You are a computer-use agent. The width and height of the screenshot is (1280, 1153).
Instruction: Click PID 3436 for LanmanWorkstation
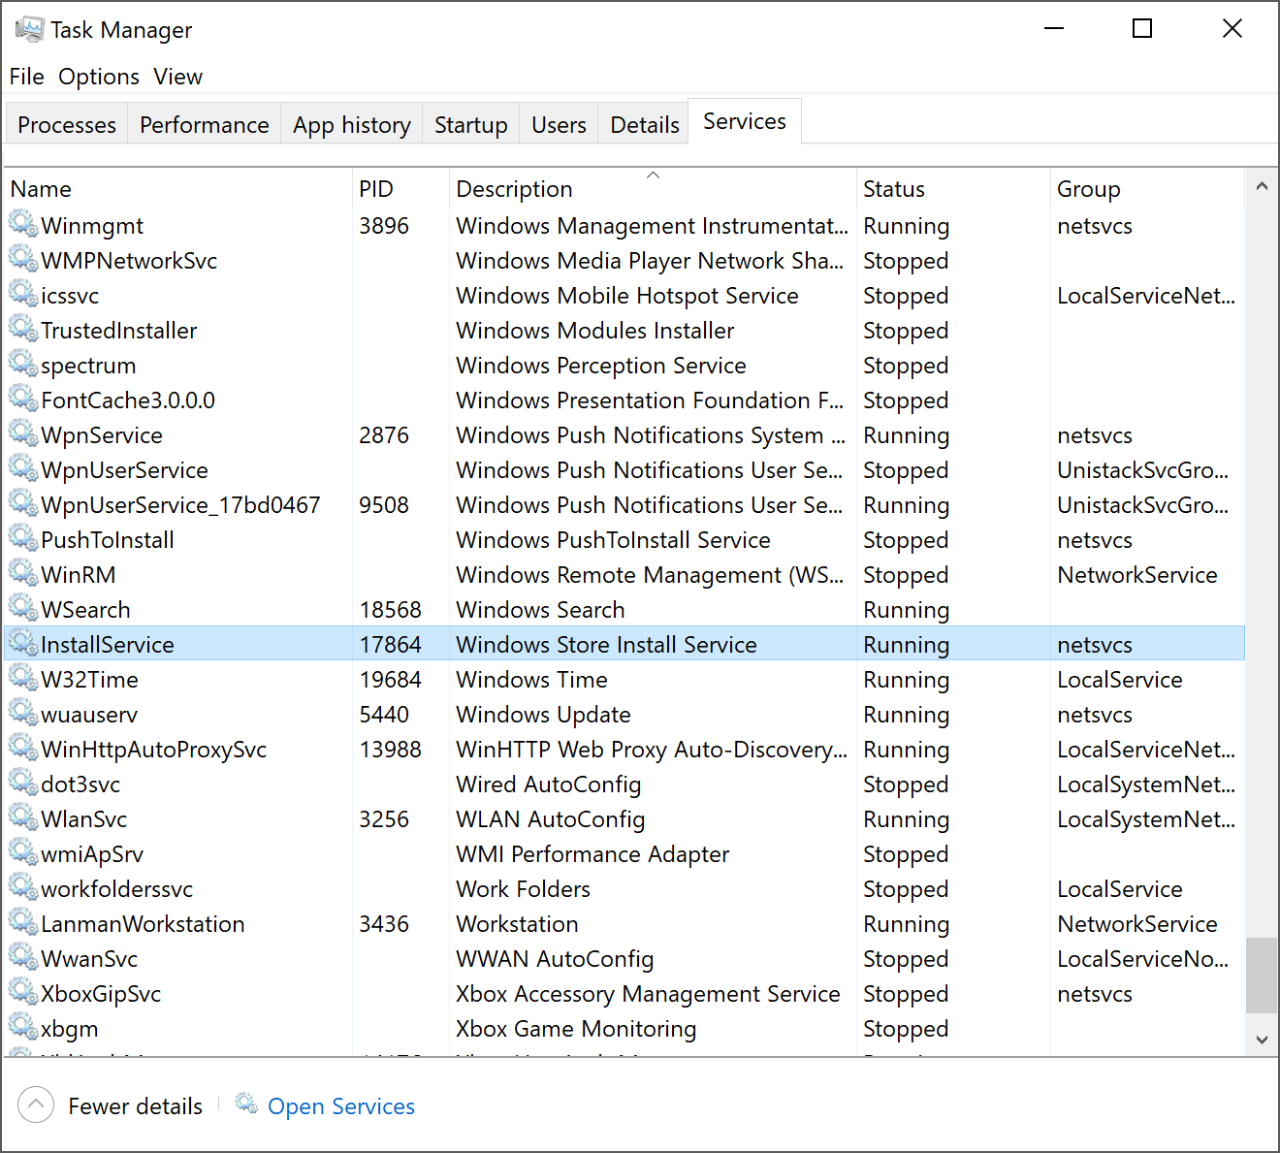(x=384, y=924)
